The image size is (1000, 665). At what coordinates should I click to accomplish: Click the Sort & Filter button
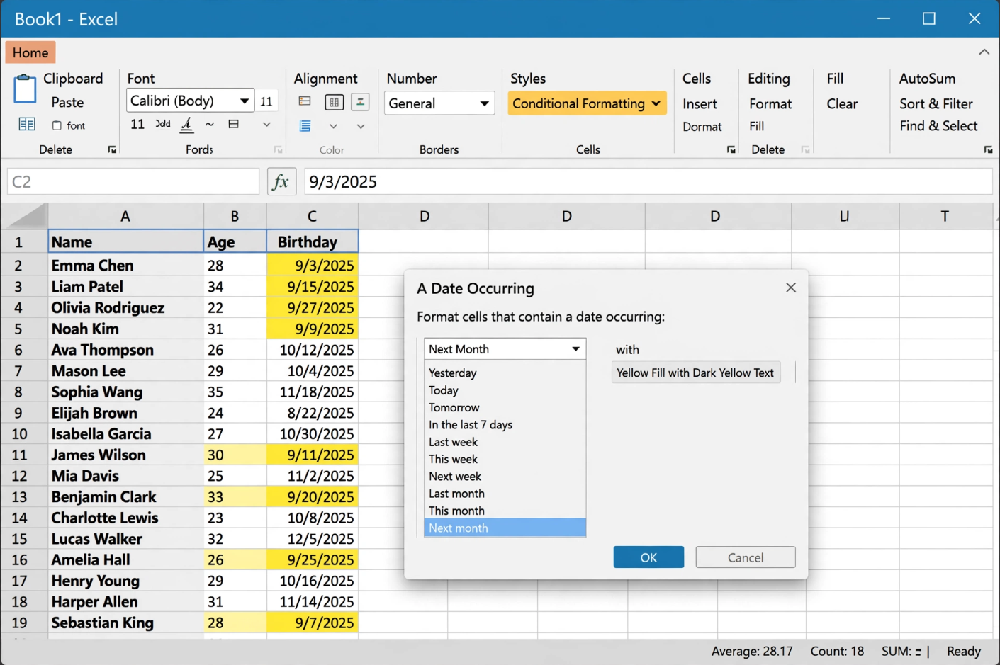[x=936, y=103]
